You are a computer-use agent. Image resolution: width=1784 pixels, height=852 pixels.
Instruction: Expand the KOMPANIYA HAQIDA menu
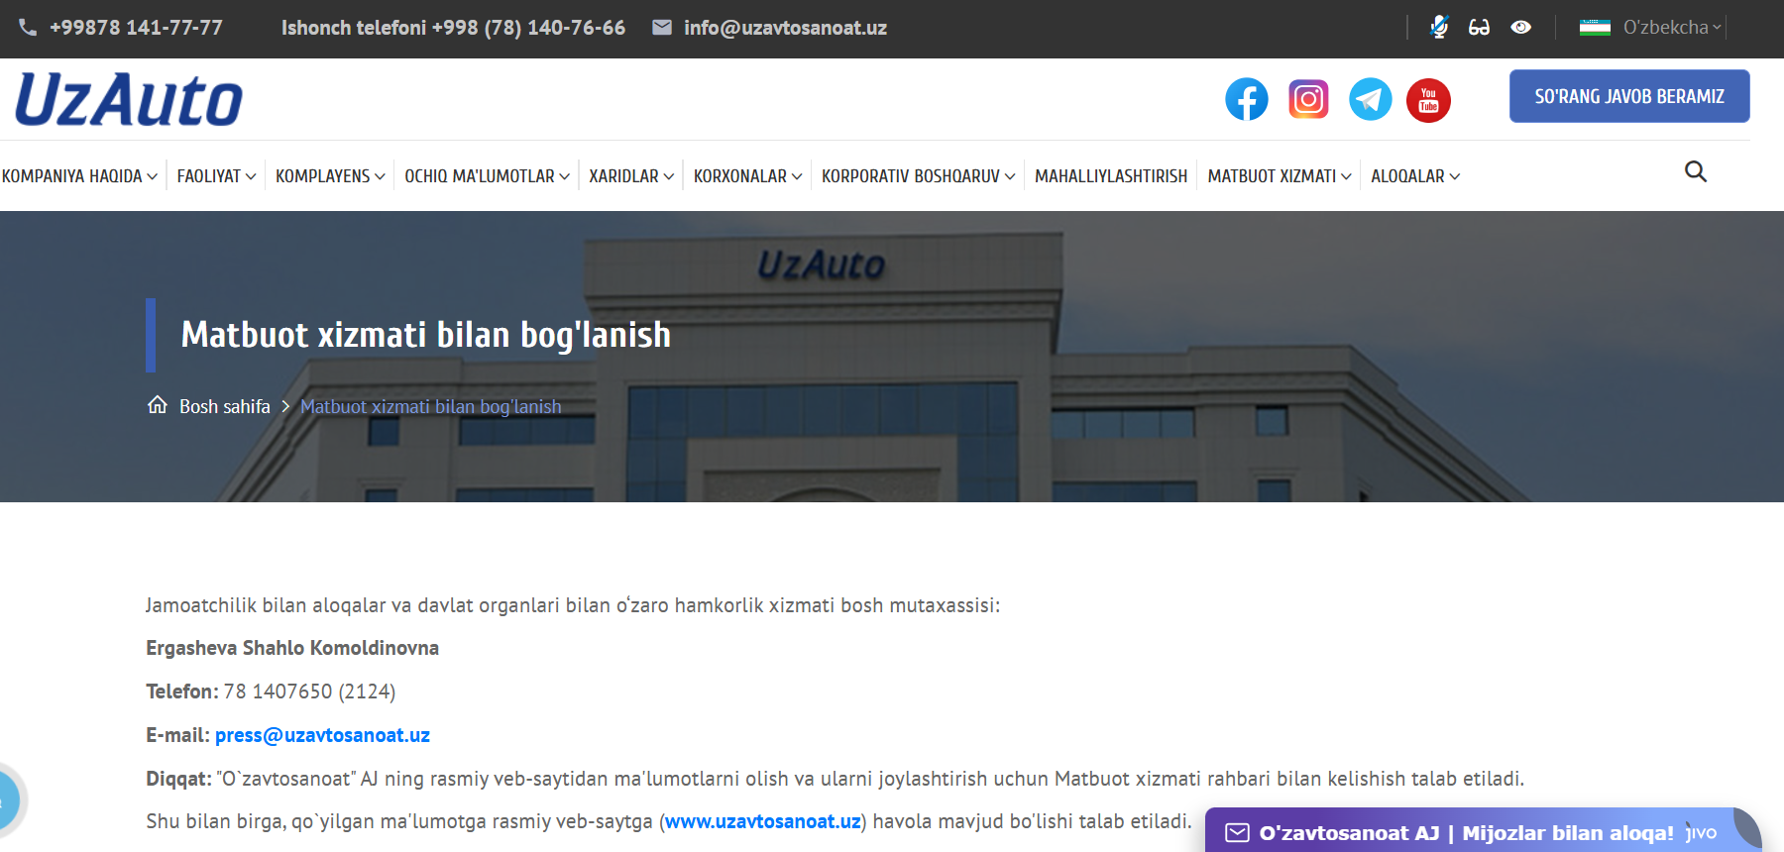click(x=79, y=176)
